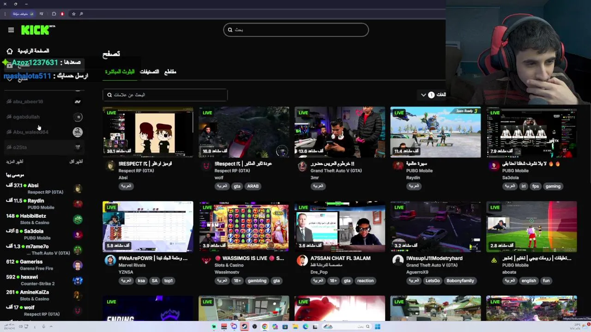The height and width of the screenshot is (332, 591).
Task: Click the top search input field
Action: pyautogui.click(x=296, y=30)
